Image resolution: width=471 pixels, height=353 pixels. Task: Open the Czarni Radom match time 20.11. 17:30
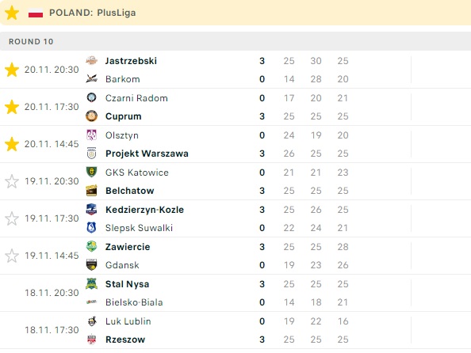tap(52, 107)
